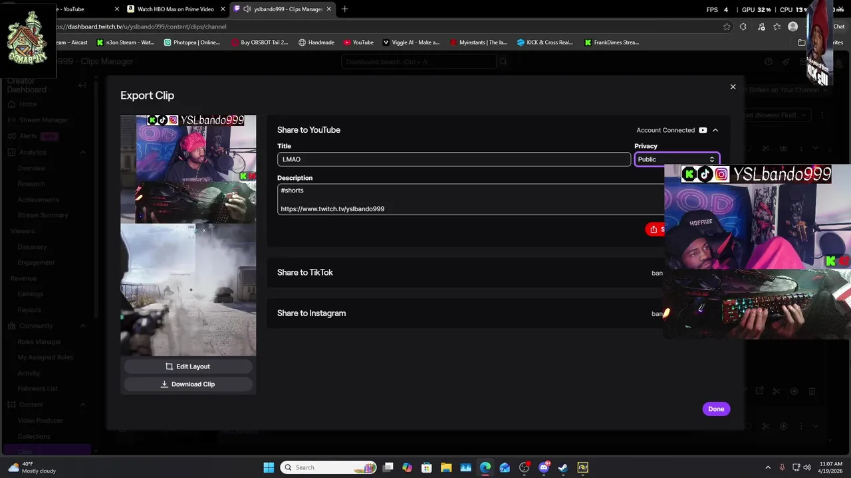The image size is (851, 478).
Task: Open the FrankDimes Stream bookmark
Action: pos(612,42)
